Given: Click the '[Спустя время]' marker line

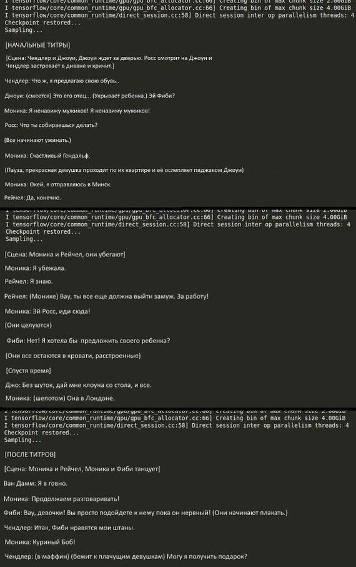Looking at the screenshot, I should click(28, 371).
